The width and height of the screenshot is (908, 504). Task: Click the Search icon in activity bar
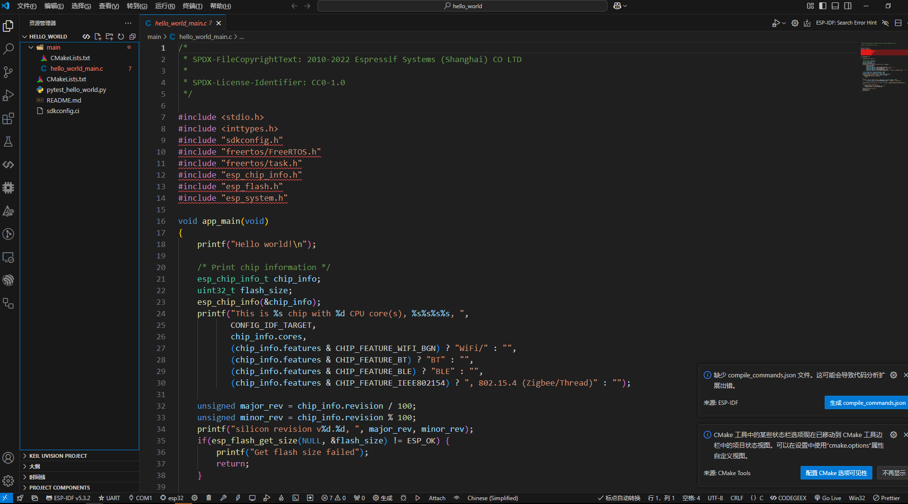point(8,49)
